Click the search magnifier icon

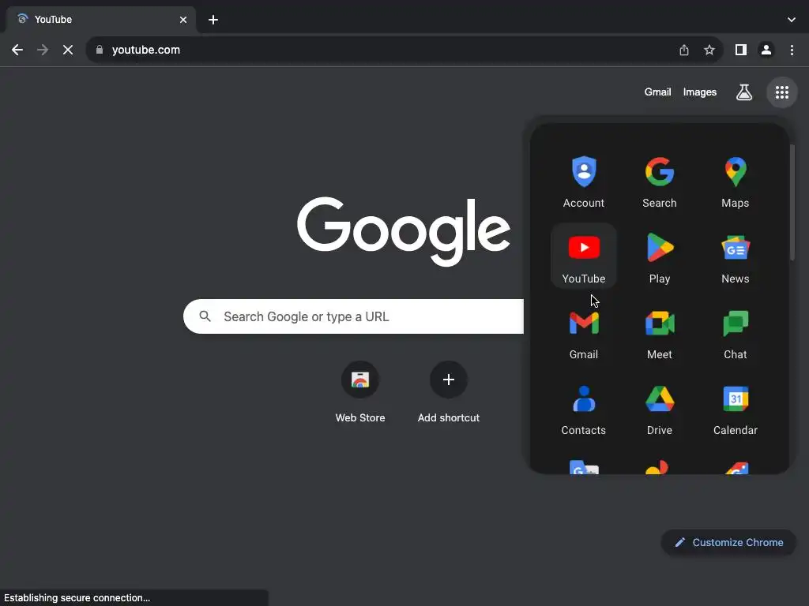click(x=205, y=316)
